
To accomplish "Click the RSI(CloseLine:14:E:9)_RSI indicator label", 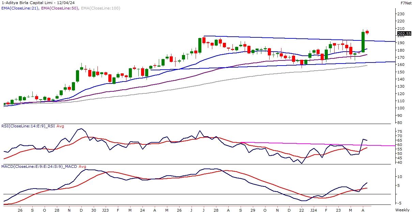I will click(x=28, y=126).
